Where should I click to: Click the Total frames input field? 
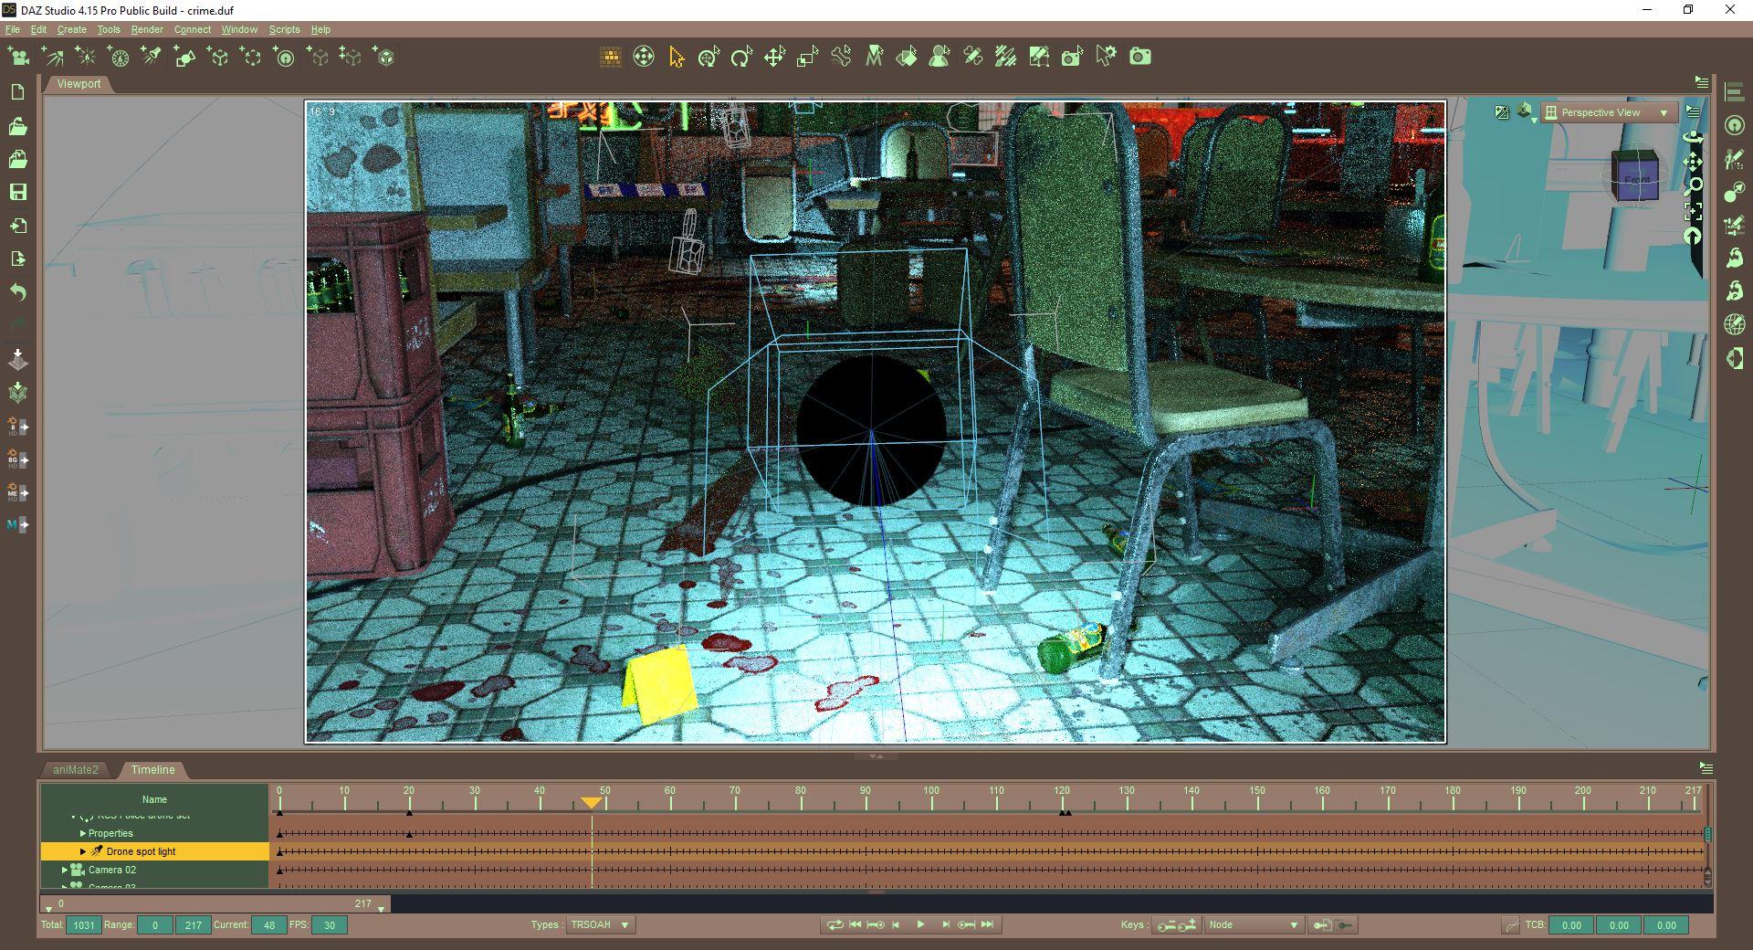(x=83, y=925)
